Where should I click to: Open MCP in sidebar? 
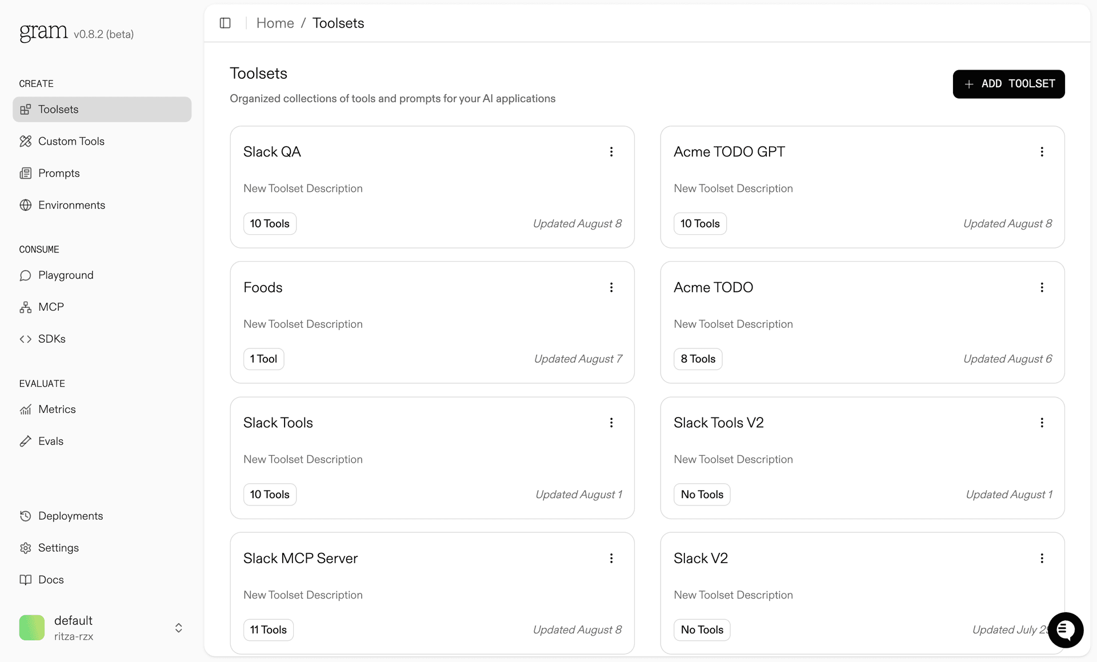(x=51, y=307)
